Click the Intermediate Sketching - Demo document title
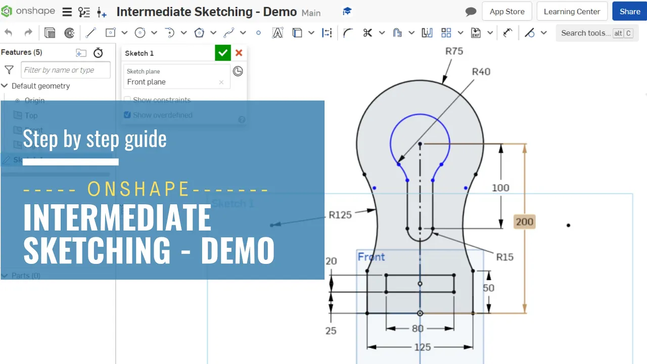Viewport: 647px width, 364px height. coord(206,12)
